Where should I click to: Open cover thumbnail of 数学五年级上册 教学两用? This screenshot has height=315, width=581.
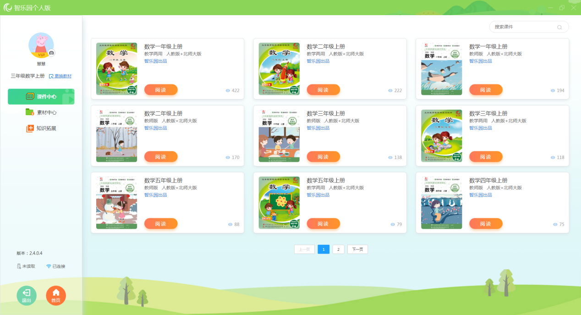(279, 203)
